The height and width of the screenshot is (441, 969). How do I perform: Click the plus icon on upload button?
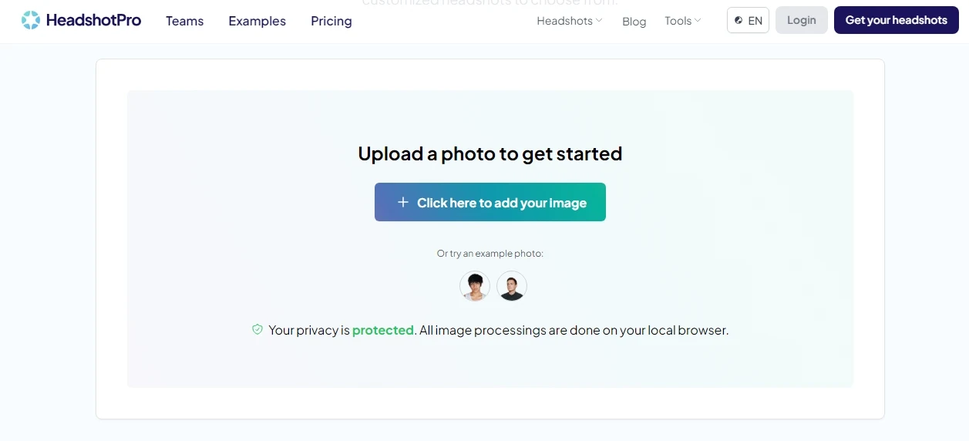pos(402,202)
